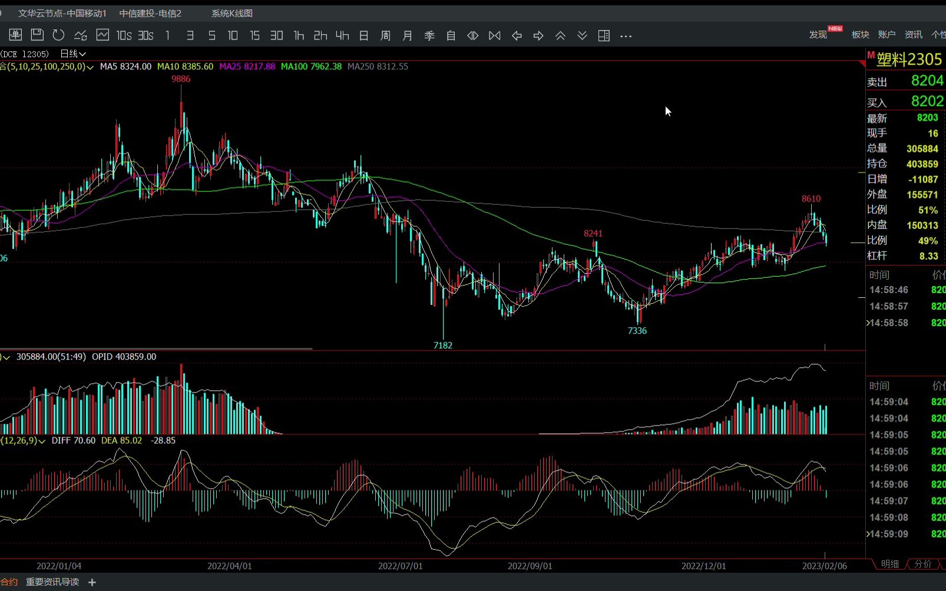Click the 卖出 price 8204
Image resolution: width=946 pixels, height=591 pixels.
coord(927,81)
